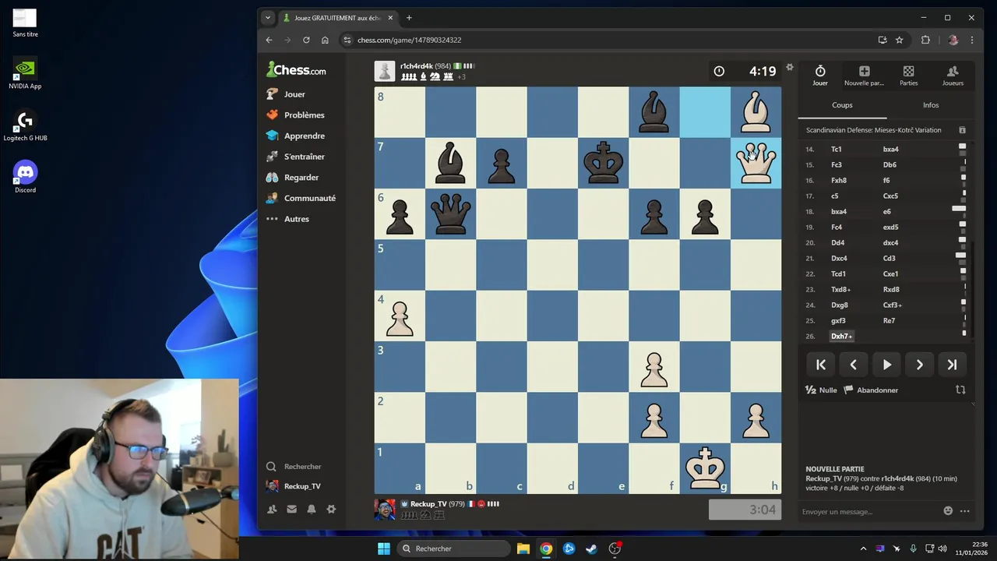The width and height of the screenshot is (997, 561).
Task: Open the chat options three-dot menu
Action: coord(965,511)
